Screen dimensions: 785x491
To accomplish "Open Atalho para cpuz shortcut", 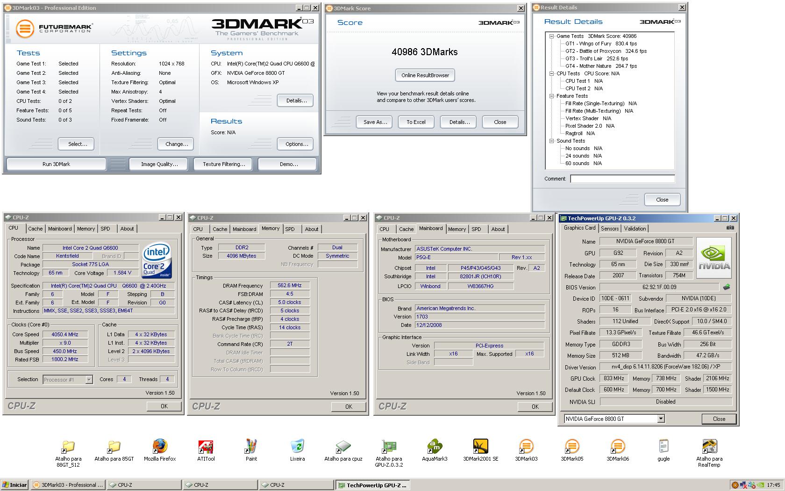I will (x=343, y=450).
